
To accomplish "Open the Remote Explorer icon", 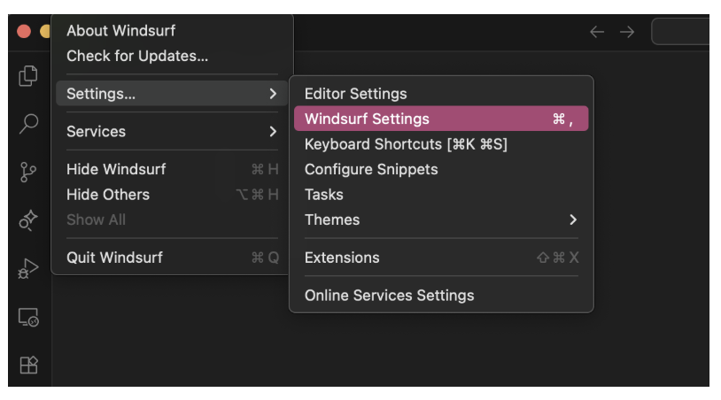I will 28,317.
